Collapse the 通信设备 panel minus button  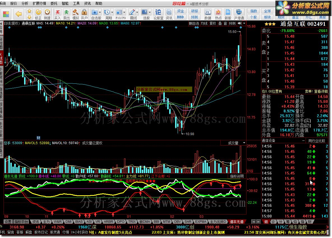[303, 140]
